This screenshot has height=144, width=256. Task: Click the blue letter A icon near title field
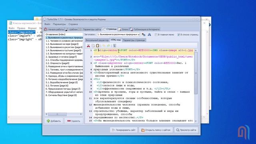click(149, 34)
